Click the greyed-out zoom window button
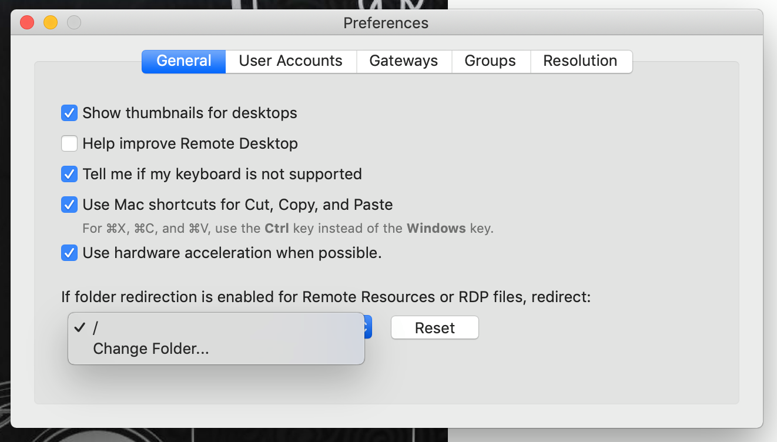The image size is (777, 442). (74, 23)
